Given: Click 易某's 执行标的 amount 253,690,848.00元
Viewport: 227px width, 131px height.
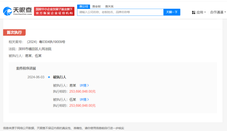Looking at the screenshot, I should pos(82,92).
